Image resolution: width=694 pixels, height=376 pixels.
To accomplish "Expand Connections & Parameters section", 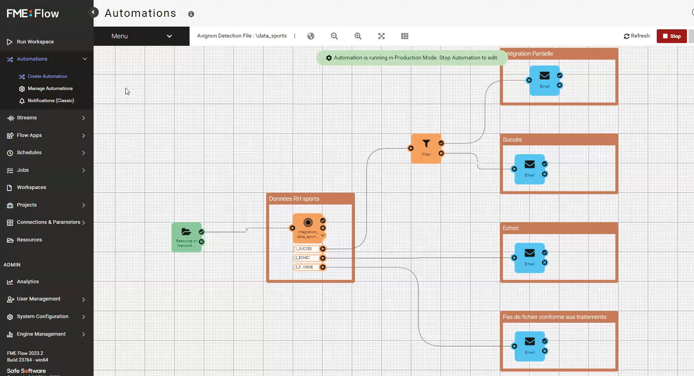I will [x=83, y=223].
